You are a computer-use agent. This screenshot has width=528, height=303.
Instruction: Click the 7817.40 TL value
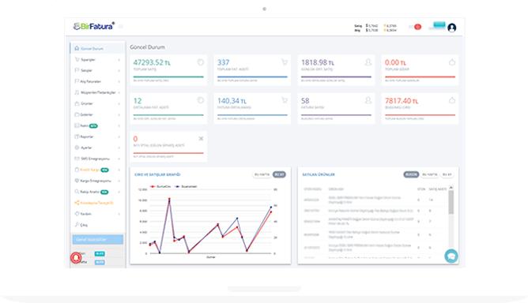click(x=402, y=101)
